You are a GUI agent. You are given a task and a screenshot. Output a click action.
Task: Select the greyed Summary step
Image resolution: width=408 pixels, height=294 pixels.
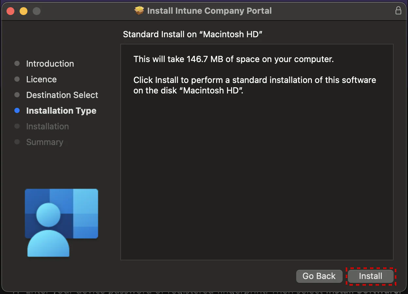tap(45, 142)
